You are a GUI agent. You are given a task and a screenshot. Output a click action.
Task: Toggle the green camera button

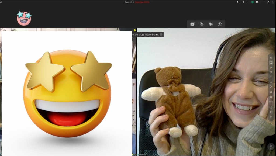coord(253,2)
